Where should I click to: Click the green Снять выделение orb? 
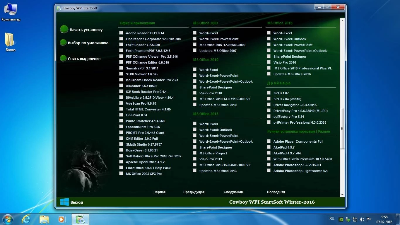(x=63, y=58)
